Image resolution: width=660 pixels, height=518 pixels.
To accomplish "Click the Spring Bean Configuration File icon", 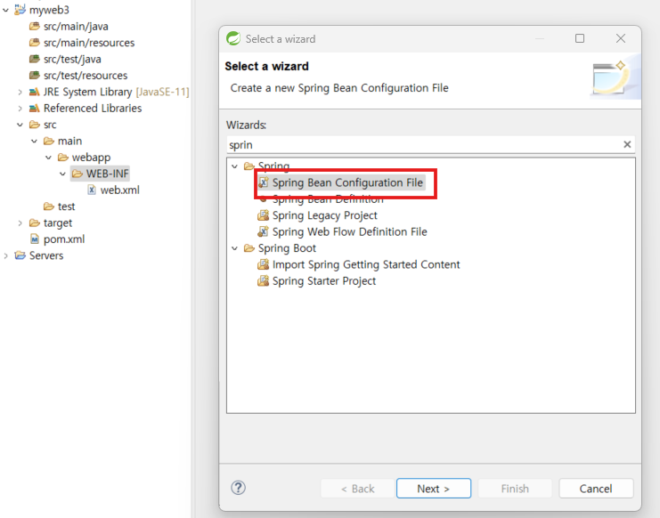I will pyautogui.click(x=263, y=182).
